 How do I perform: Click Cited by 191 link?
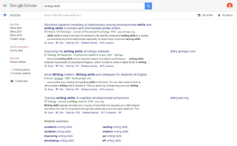pyautogui.click(x=72, y=89)
